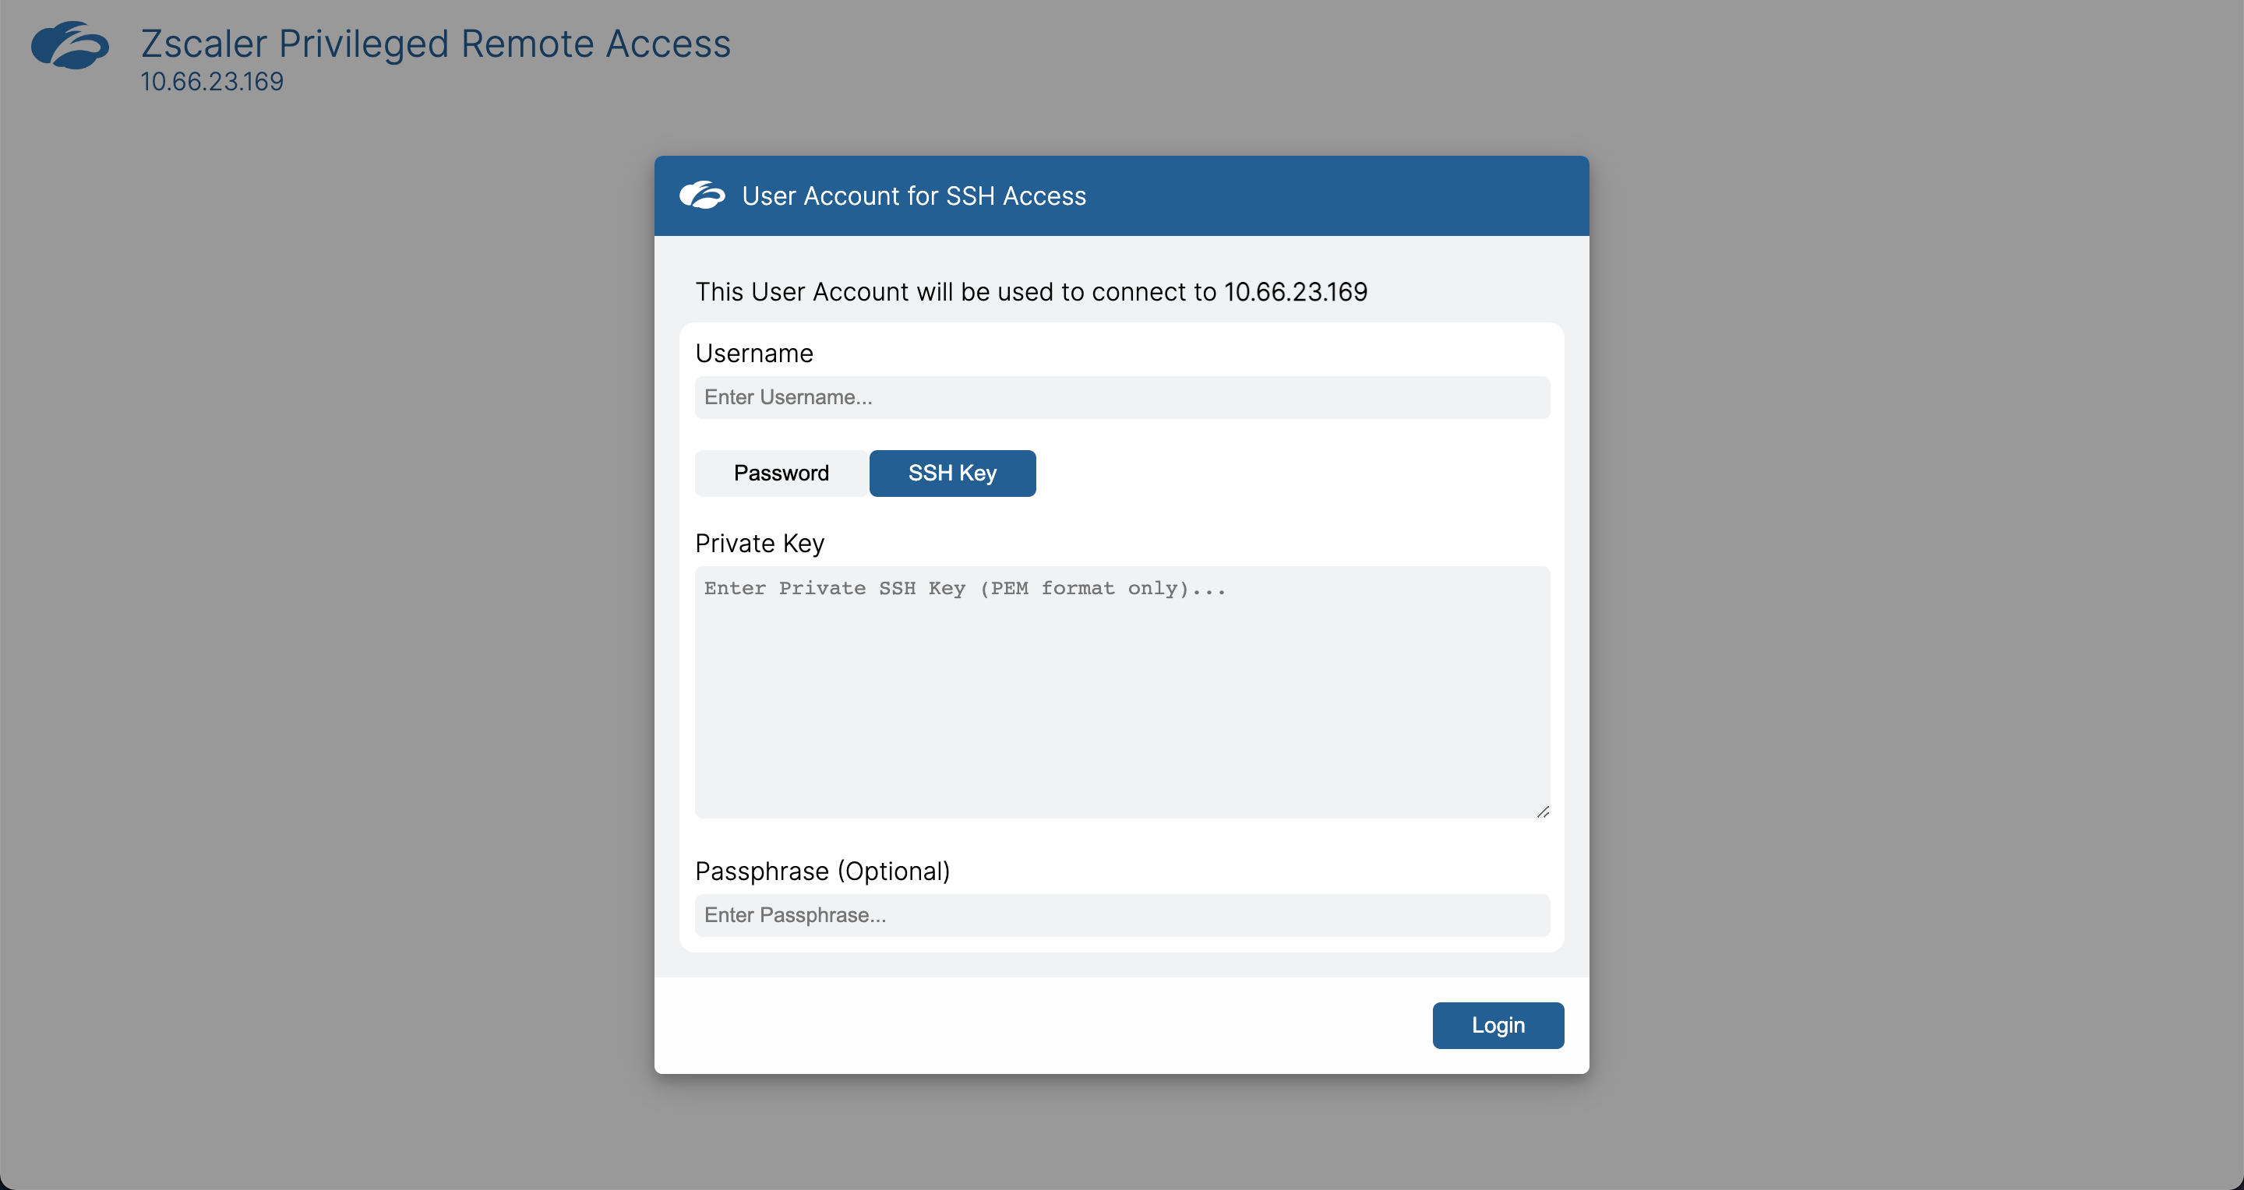This screenshot has height=1190, width=2244.
Task: Click the 10.66.23.169 address under the heading
Action: pyautogui.click(x=212, y=81)
